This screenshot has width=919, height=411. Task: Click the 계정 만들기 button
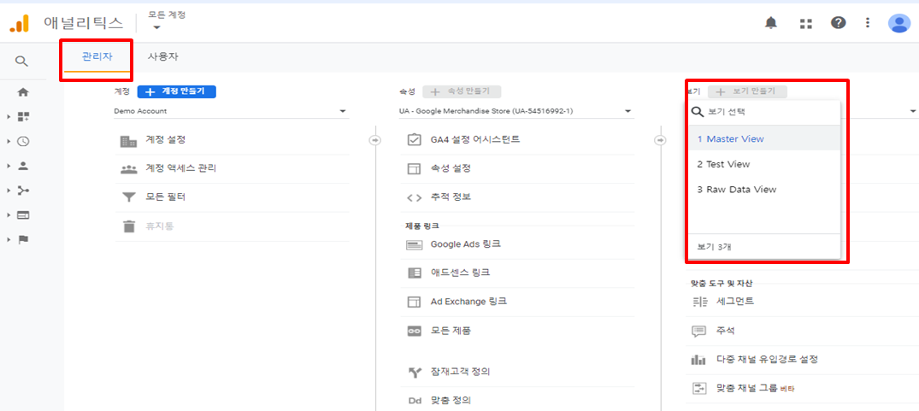(x=176, y=92)
